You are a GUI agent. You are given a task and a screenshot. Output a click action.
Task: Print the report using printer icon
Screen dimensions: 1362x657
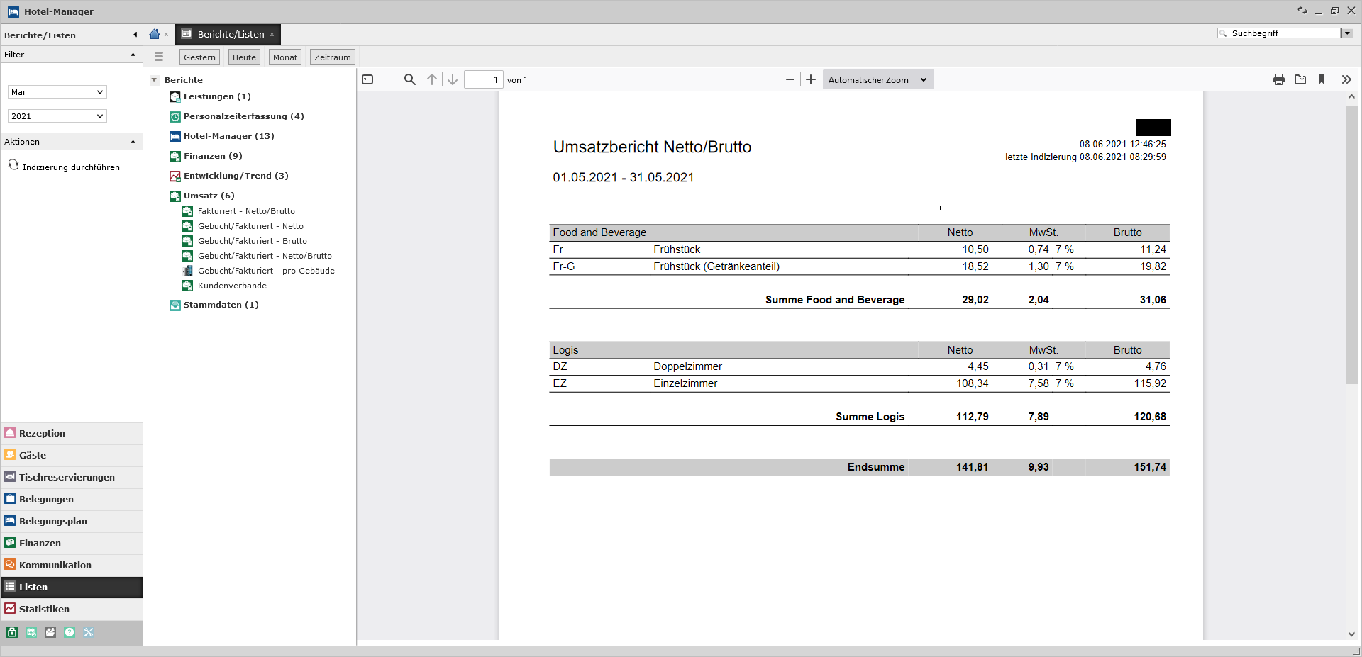click(x=1279, y=79)
